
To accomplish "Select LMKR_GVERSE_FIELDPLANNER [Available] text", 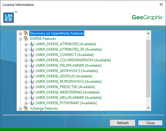I will click(x=68, y=65).
